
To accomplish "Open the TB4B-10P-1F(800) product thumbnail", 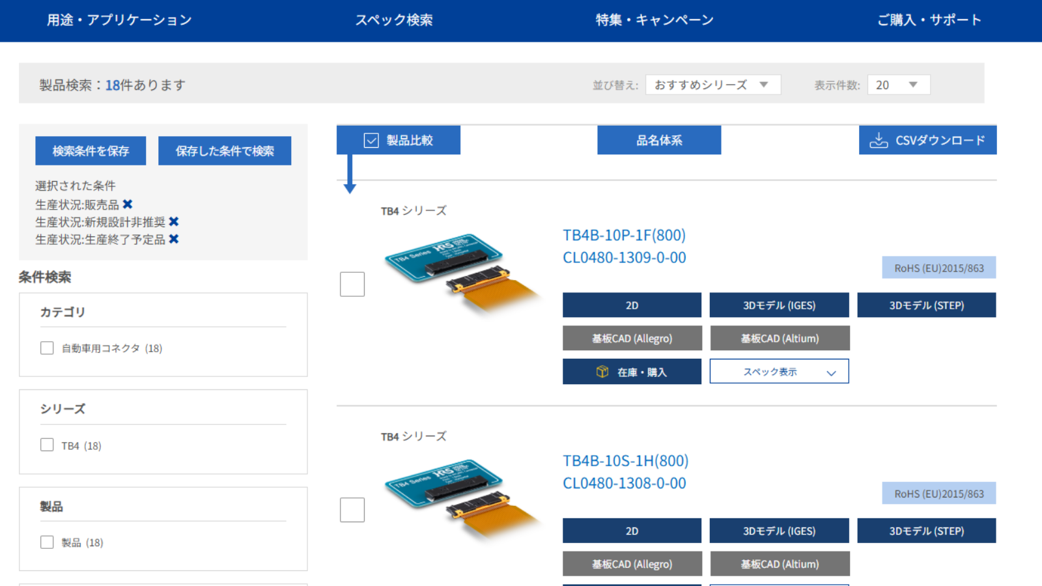I will tap(462, 272).
